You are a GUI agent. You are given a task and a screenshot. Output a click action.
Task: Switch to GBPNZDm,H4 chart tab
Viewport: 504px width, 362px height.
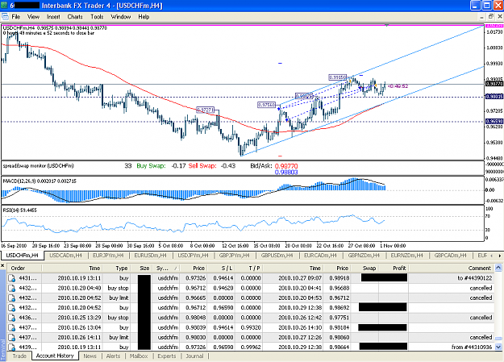364,256
